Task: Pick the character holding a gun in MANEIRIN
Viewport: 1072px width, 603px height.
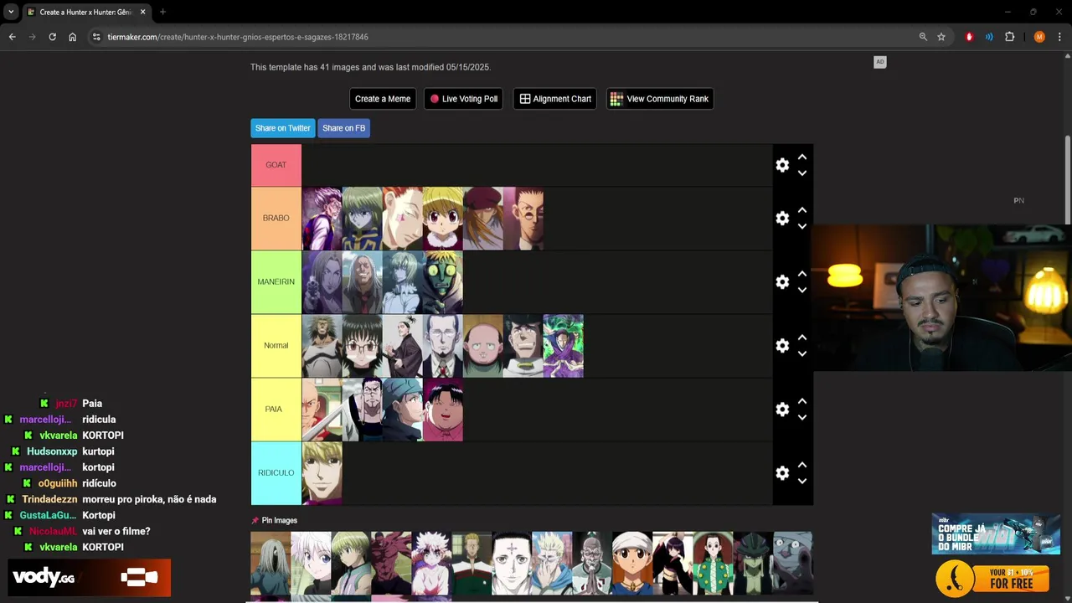Action: 322,282
